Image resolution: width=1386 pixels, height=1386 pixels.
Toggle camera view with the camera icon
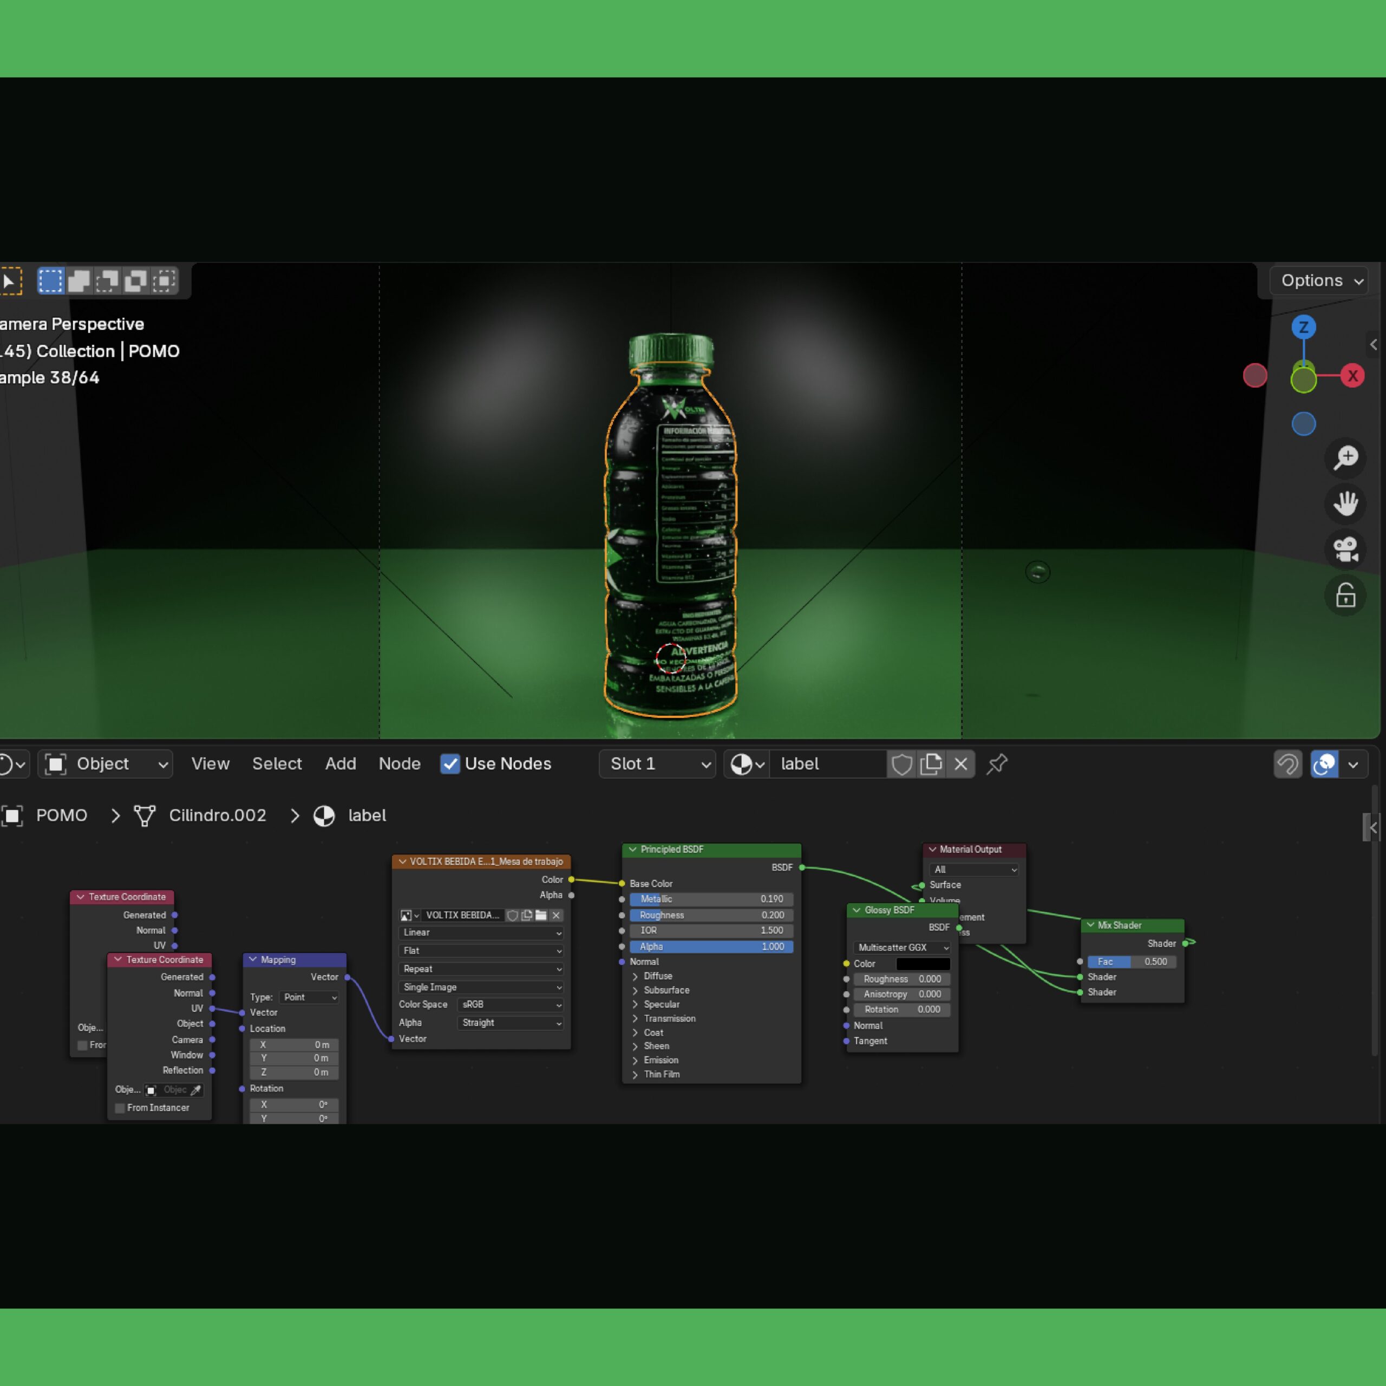(x=1345, y=550)
